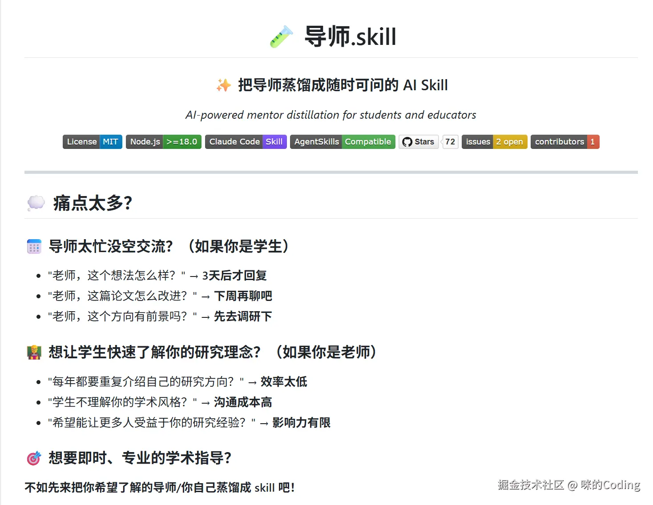
Task: Click the 痛点太多? section heading
Action: [93, 203]
